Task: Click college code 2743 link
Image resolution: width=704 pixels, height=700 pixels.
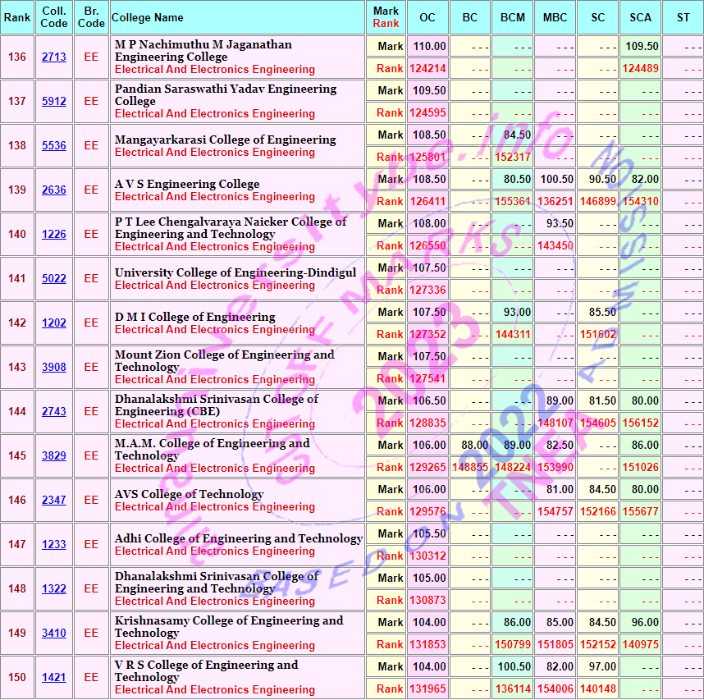Action: 54,412
